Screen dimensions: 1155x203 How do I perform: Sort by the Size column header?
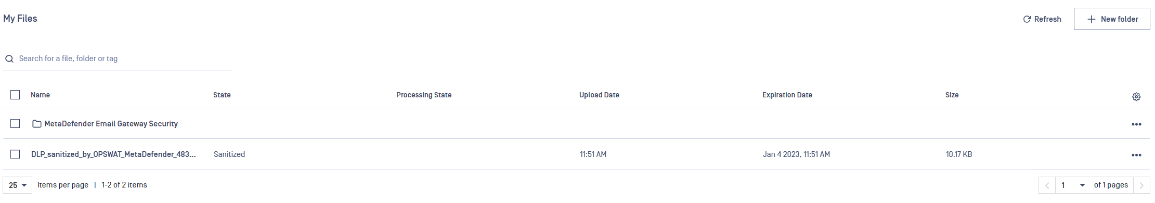coord(952,95)
